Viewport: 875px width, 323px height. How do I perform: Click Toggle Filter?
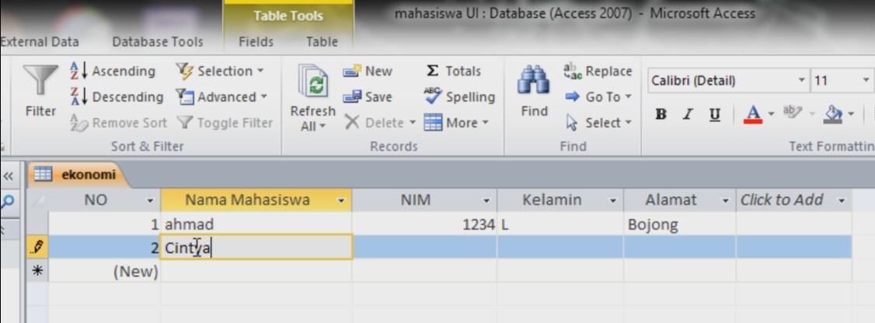coord(225,123)
